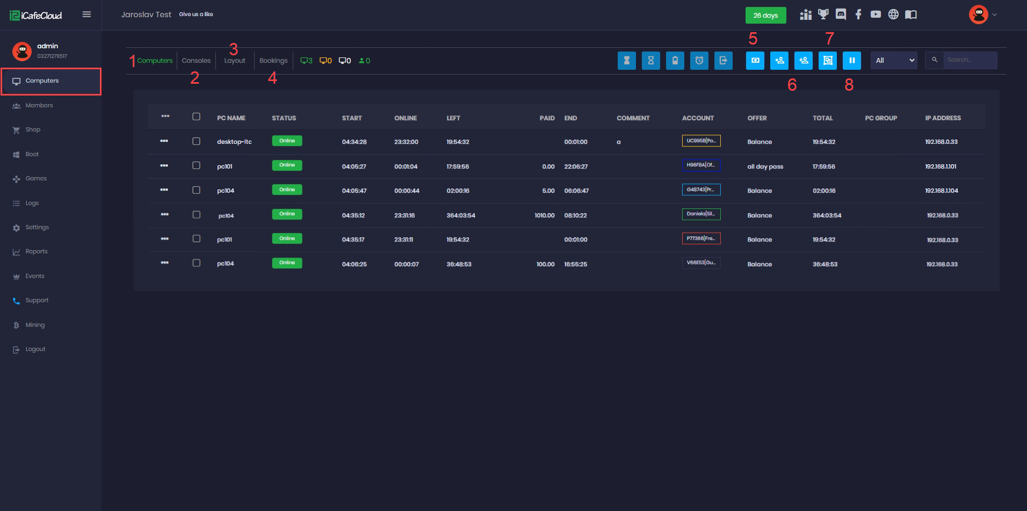This screenshot has height=511, width=1027.
Task: Open the All filter dropdown
Action: coord(894,61)
